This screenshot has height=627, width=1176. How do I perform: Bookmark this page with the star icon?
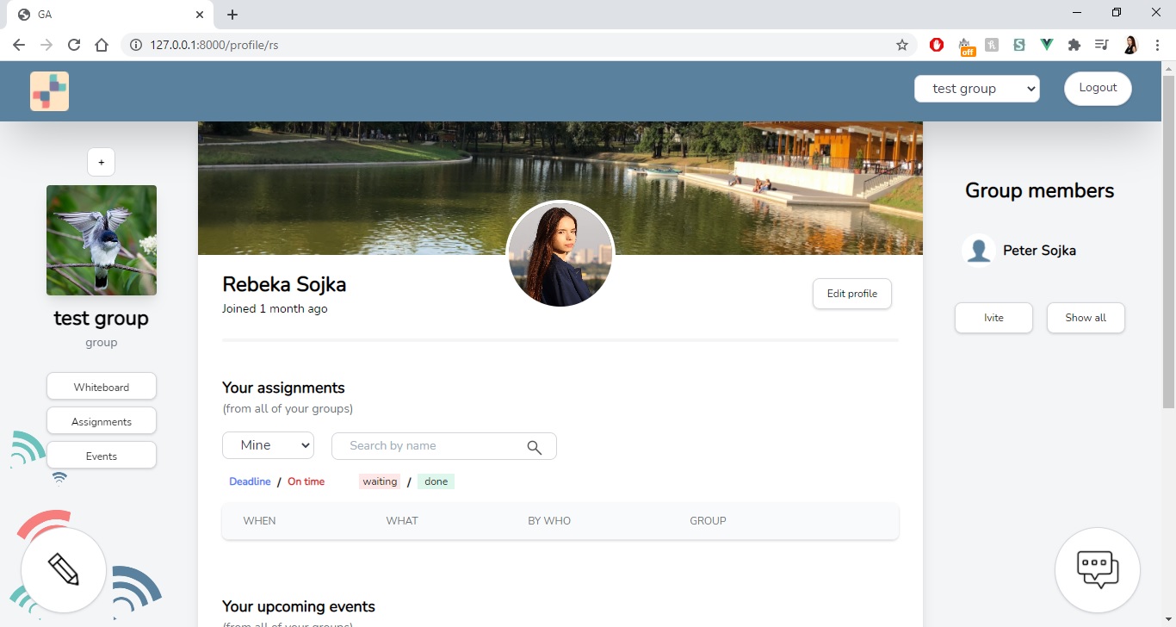[901, 45]
